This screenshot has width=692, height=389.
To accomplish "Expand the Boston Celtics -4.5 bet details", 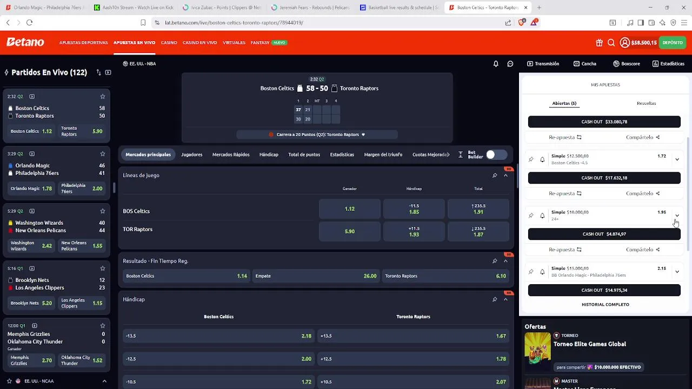I will [677, 159].
